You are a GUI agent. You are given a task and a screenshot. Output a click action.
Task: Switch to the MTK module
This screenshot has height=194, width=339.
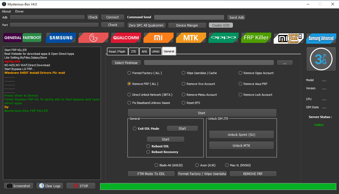(191, 38)
